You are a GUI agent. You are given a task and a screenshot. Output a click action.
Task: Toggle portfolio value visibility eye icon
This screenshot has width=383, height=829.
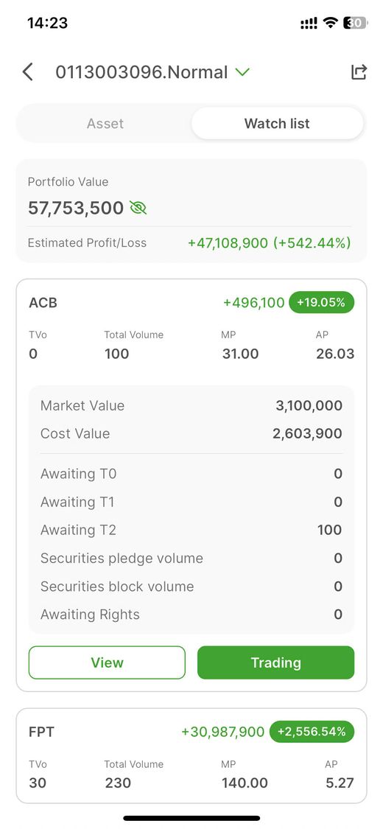pos(138,208)
